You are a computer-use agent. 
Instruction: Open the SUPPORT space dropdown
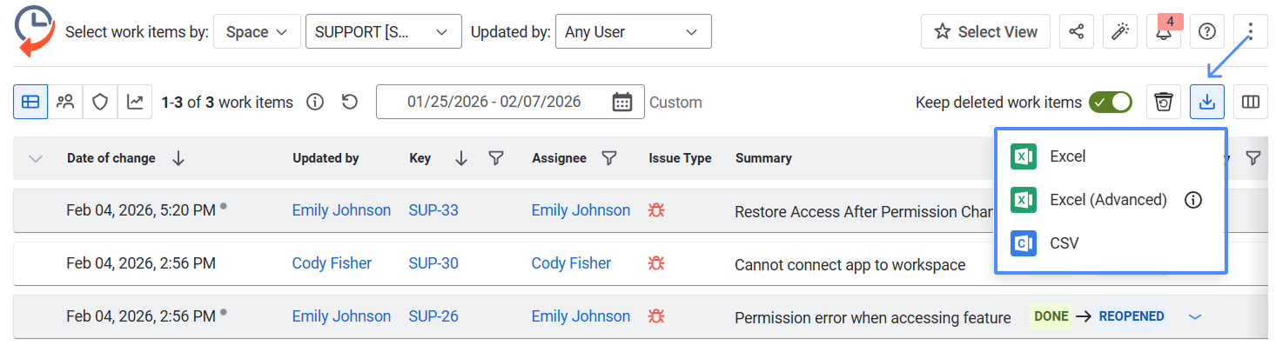[383, 32]
